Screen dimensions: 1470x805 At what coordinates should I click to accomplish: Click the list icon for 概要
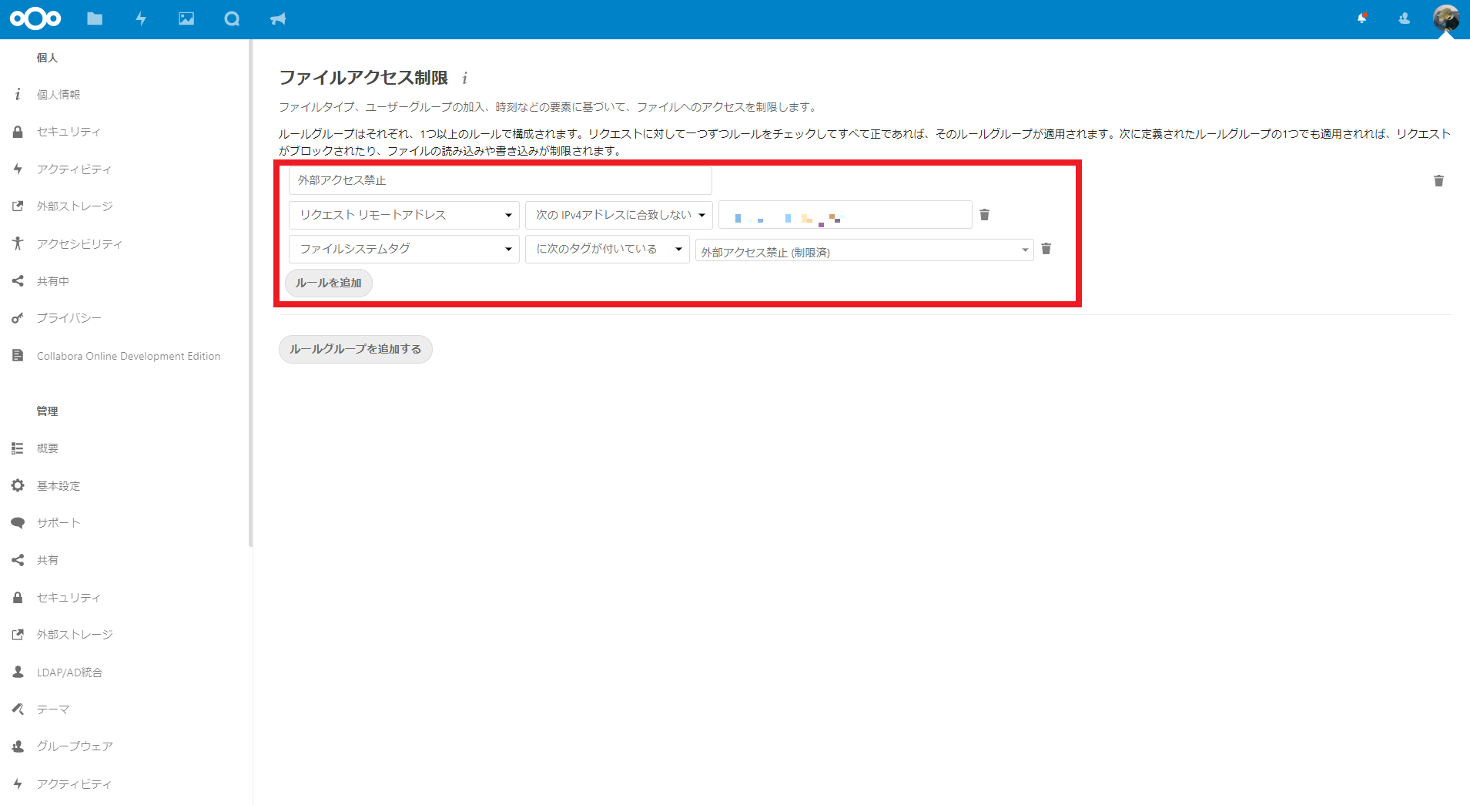(x=18, y=448)
